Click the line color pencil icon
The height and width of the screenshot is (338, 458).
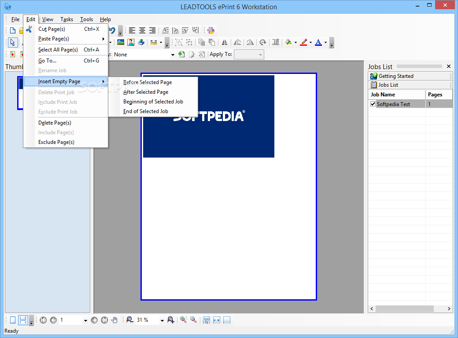click(x=304, y=42)
